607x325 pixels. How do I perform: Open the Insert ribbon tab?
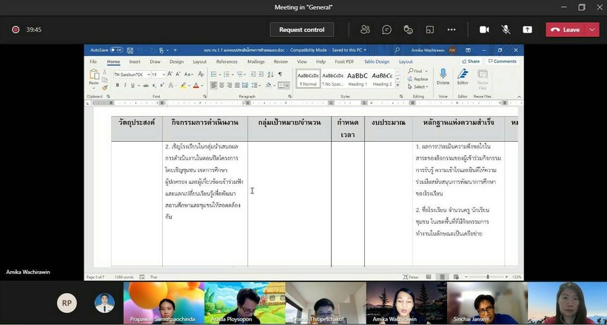tap(135, 62)
